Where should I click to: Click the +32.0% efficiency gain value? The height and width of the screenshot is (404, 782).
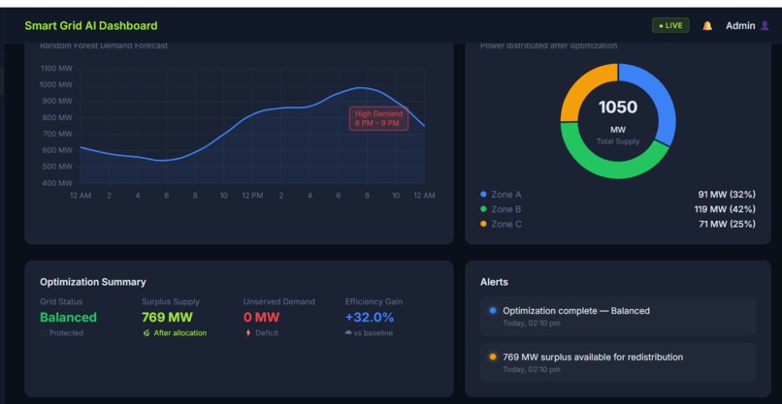[370, 318]
